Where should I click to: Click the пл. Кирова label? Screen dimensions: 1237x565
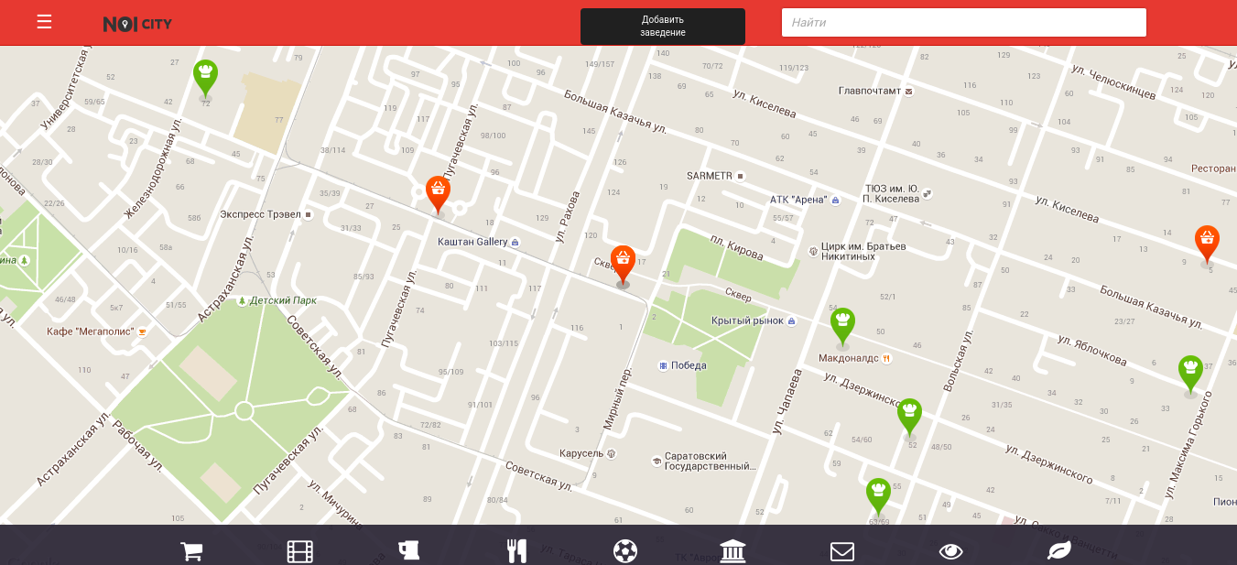tap(737, 247)
